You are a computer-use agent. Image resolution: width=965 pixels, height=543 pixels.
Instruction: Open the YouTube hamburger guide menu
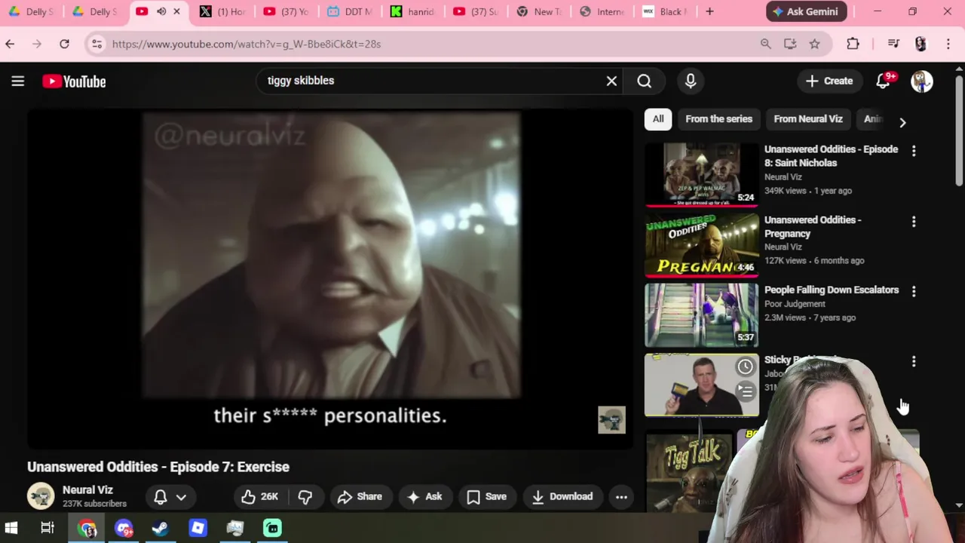coord(18,81)
